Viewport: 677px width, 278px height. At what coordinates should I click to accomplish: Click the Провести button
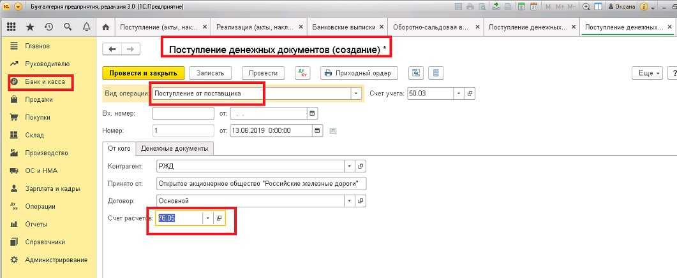263,73
